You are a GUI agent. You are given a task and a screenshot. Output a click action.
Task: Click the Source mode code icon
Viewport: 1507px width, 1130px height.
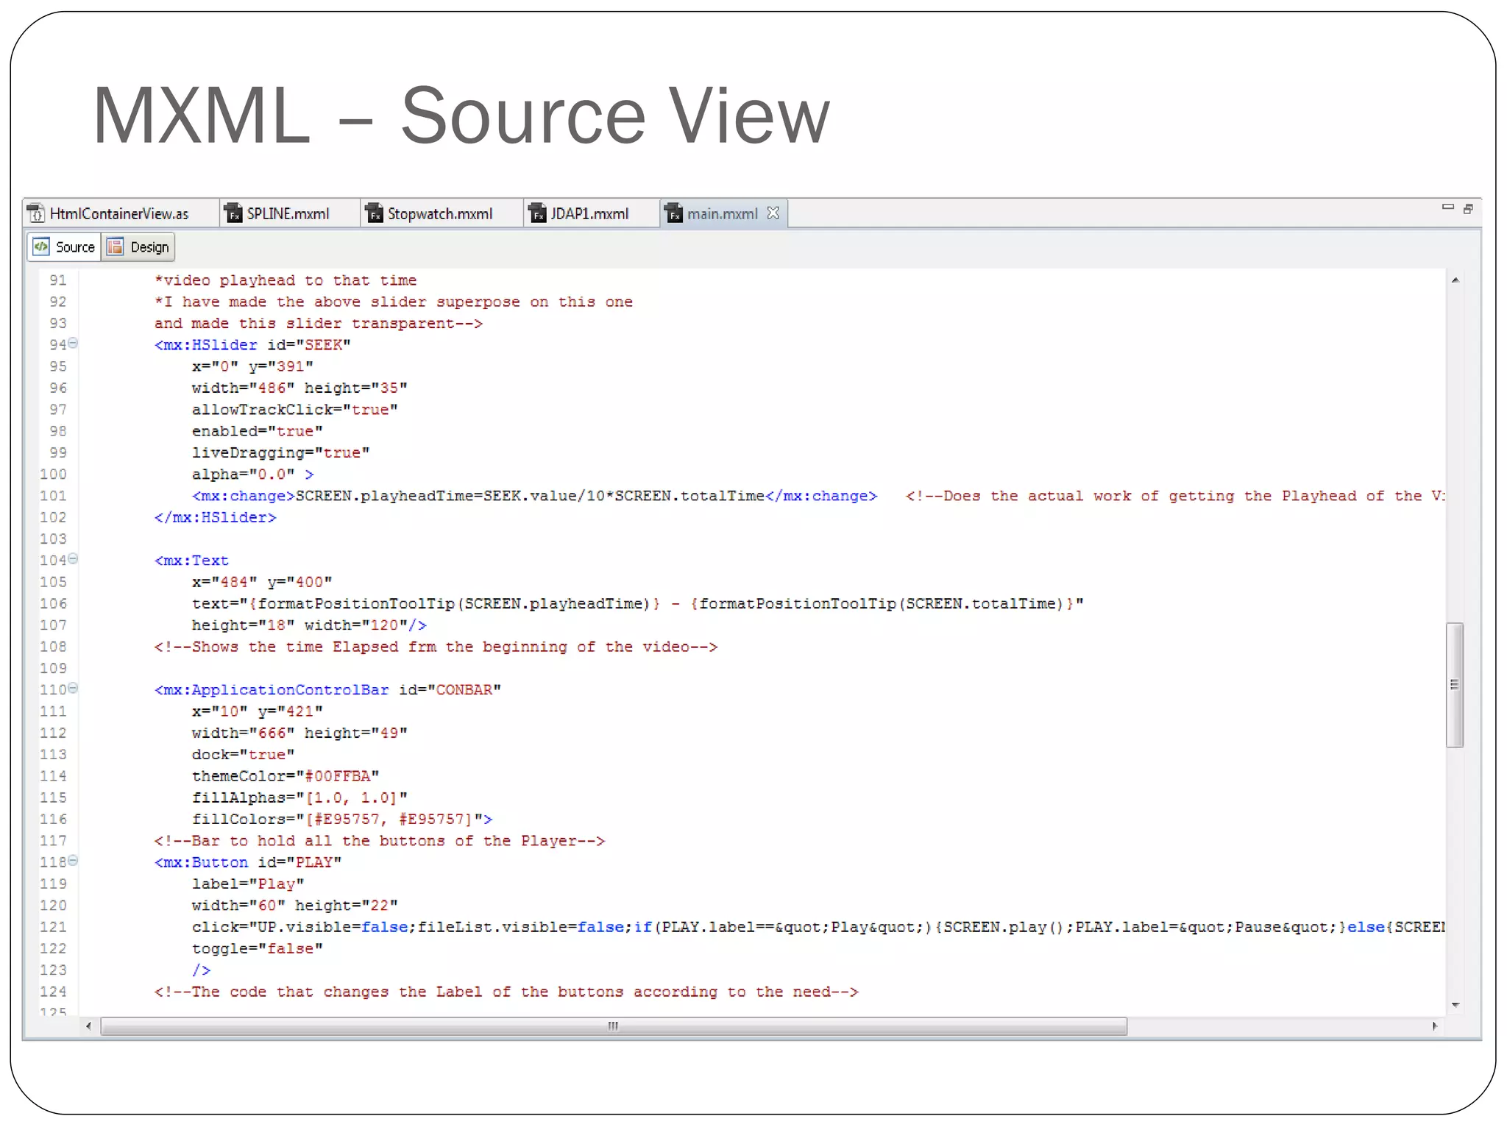click(x=41, y=246)
